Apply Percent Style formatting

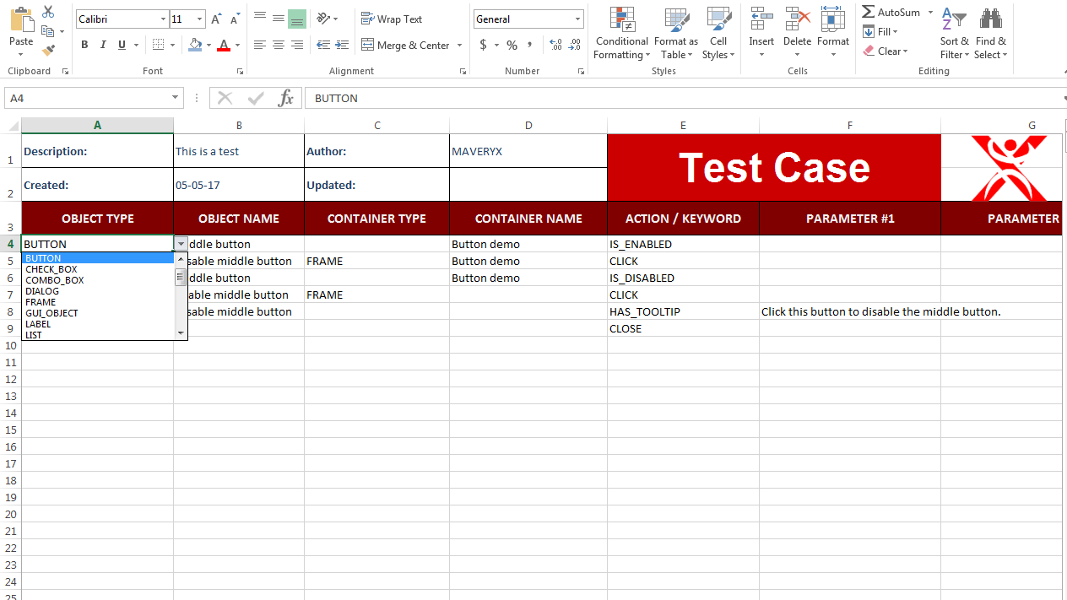pyautogui.click(x=512, y=45)
